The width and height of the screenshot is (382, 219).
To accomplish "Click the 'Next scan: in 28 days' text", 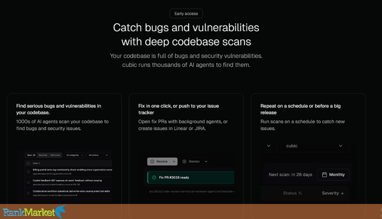I will click(290, 174).
